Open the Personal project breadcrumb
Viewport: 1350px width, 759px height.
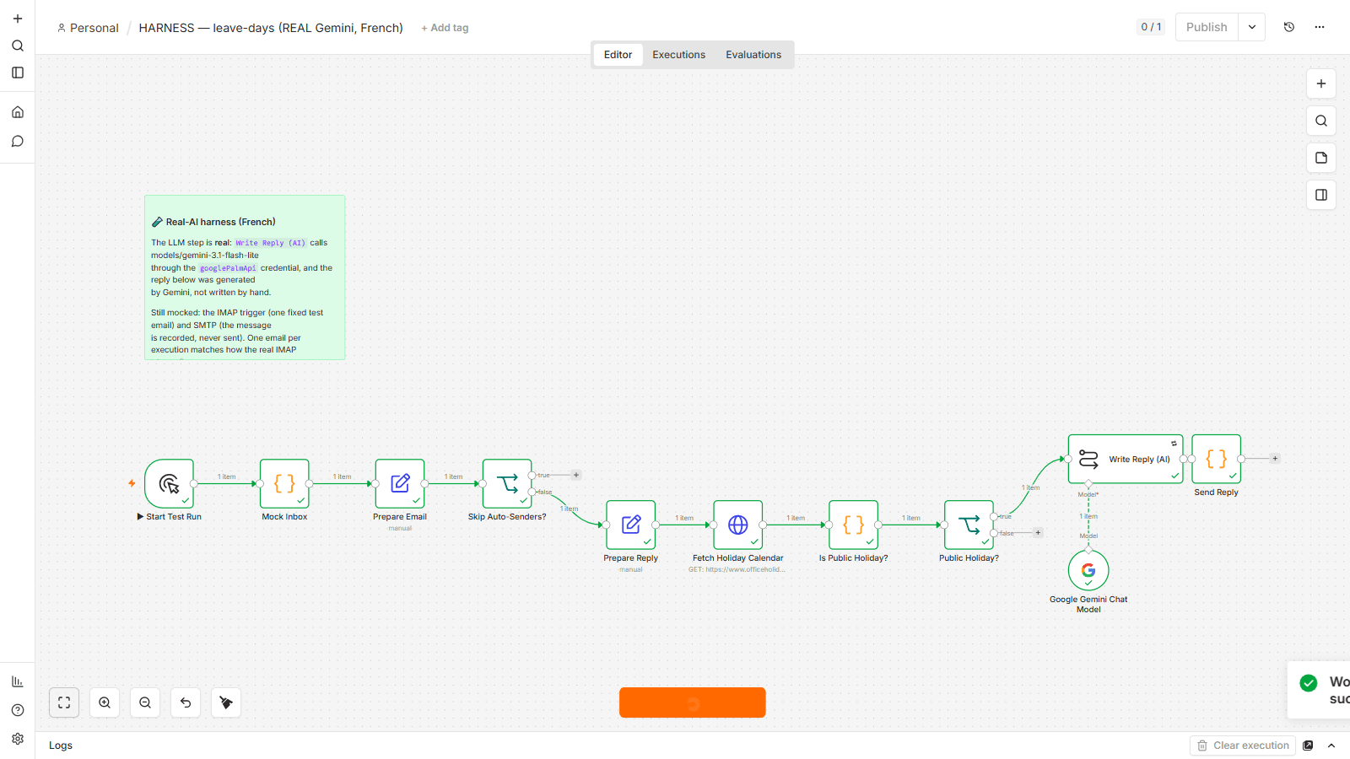[x=88, y=28]
